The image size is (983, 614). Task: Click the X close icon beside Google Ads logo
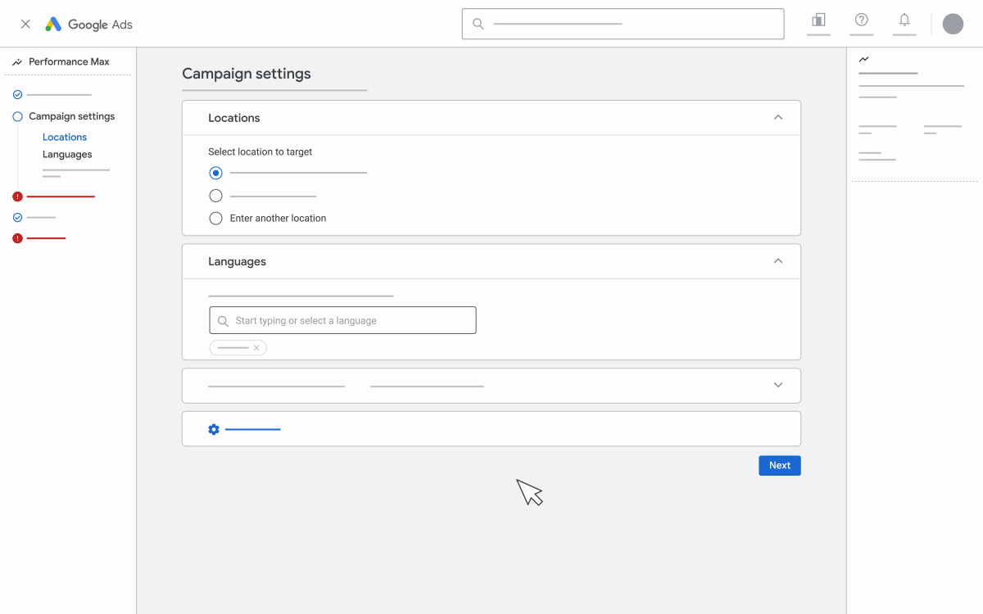click(x=25, y=25)
